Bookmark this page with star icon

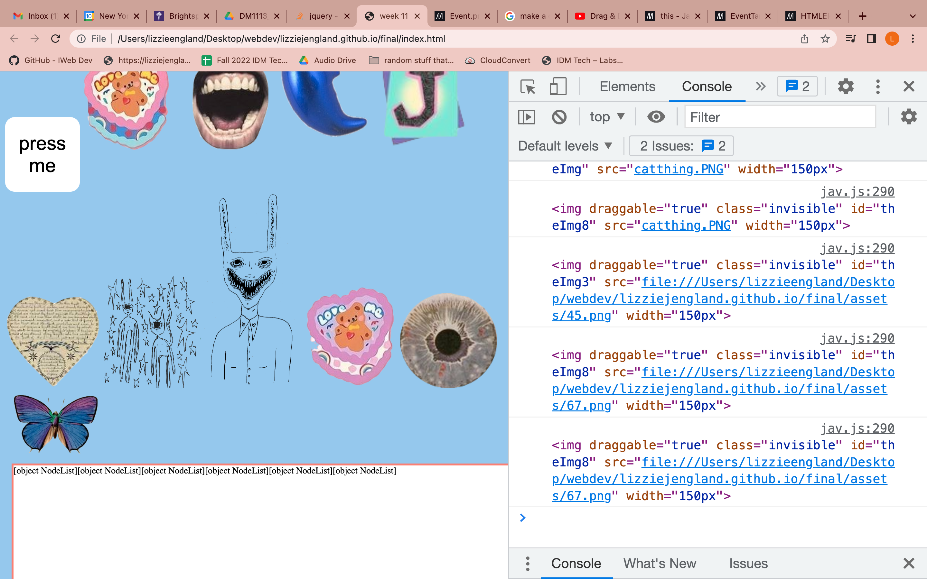(x=825, y=39)
